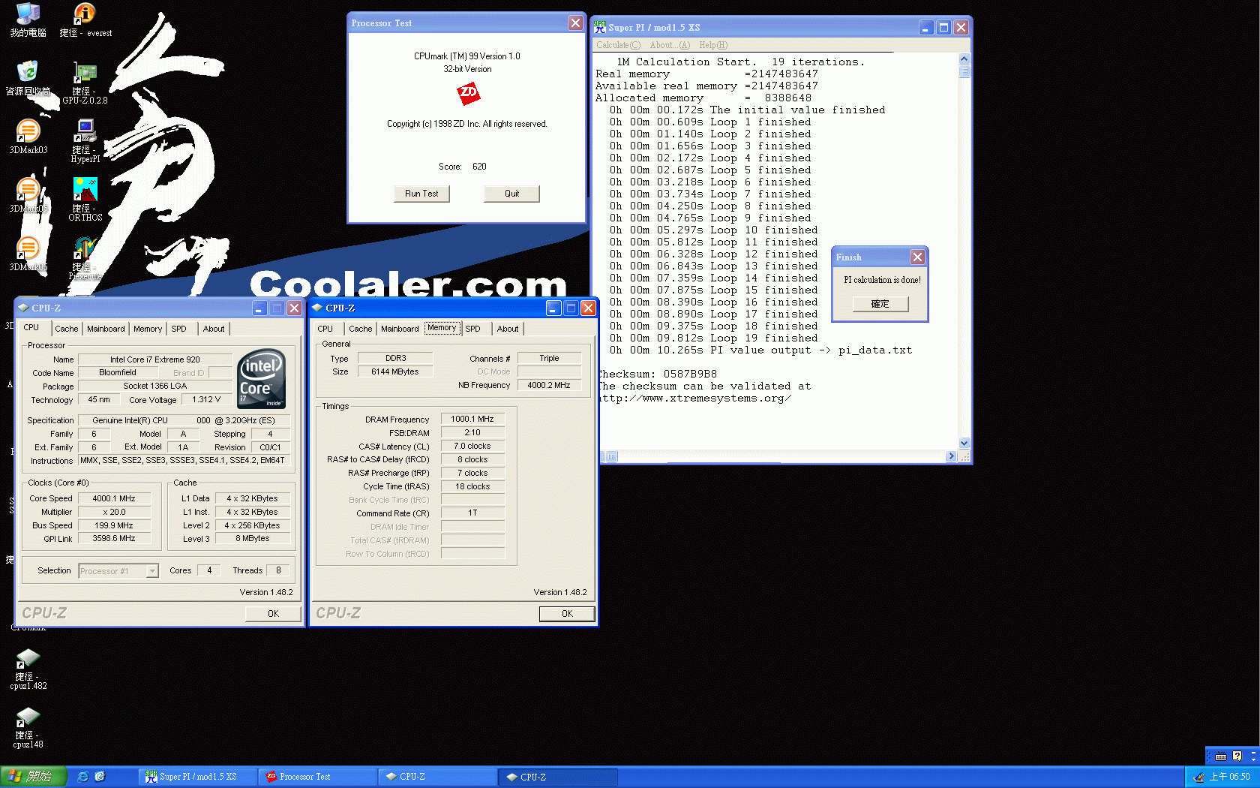Open the My Computer desktop icon
This screenshot has width=1260, height=788.
click(x=28, y=14)
